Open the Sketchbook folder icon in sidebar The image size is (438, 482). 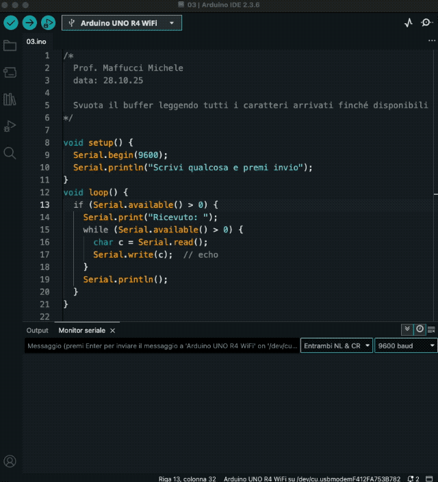pos(10,46)
